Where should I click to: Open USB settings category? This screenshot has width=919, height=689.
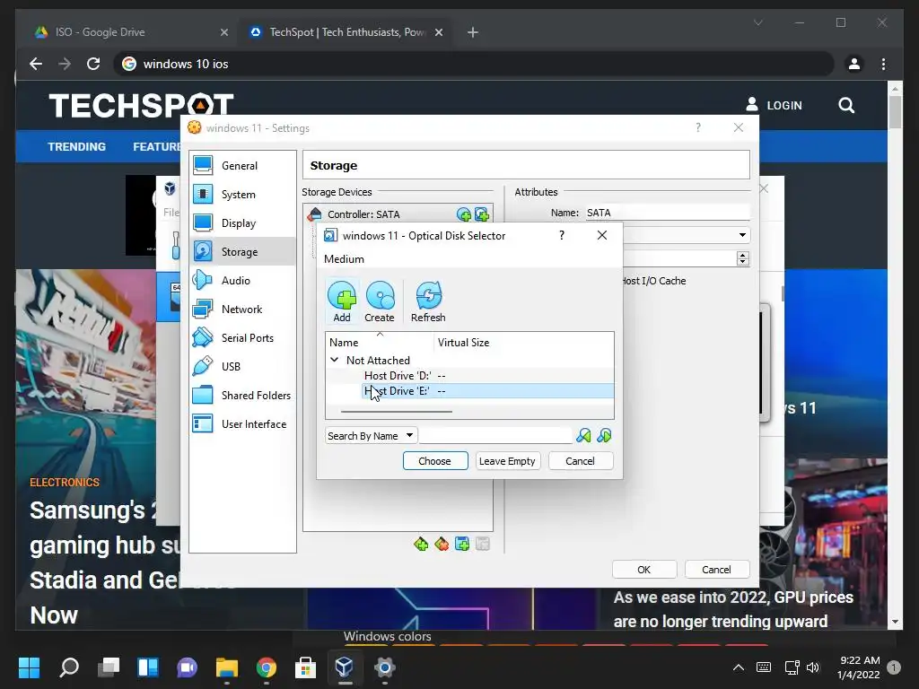(x=242, y=367)
